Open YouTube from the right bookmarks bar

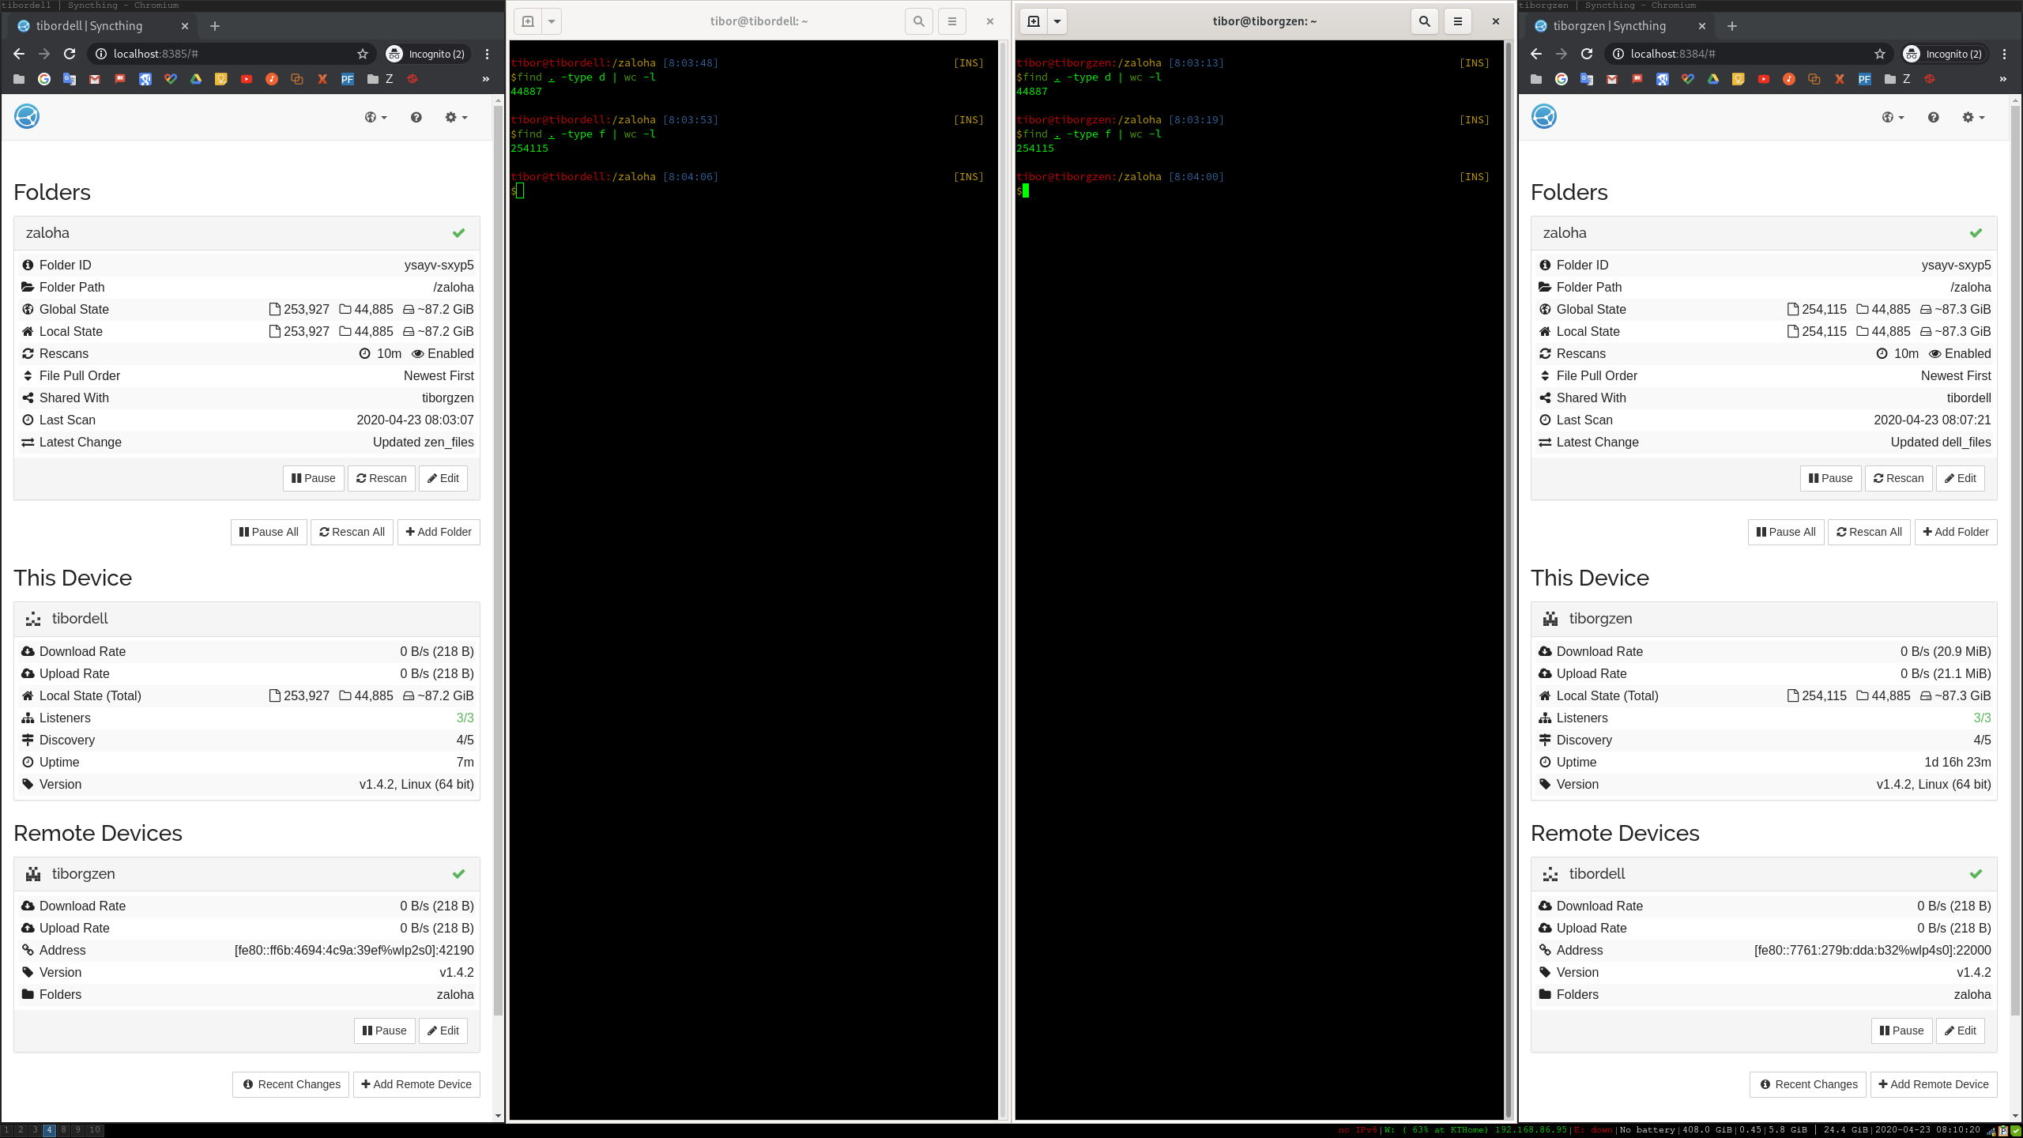coord(1763,79)
